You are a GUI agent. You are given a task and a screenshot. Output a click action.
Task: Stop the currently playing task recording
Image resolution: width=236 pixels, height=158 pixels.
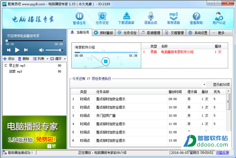[x=106, y=61]
